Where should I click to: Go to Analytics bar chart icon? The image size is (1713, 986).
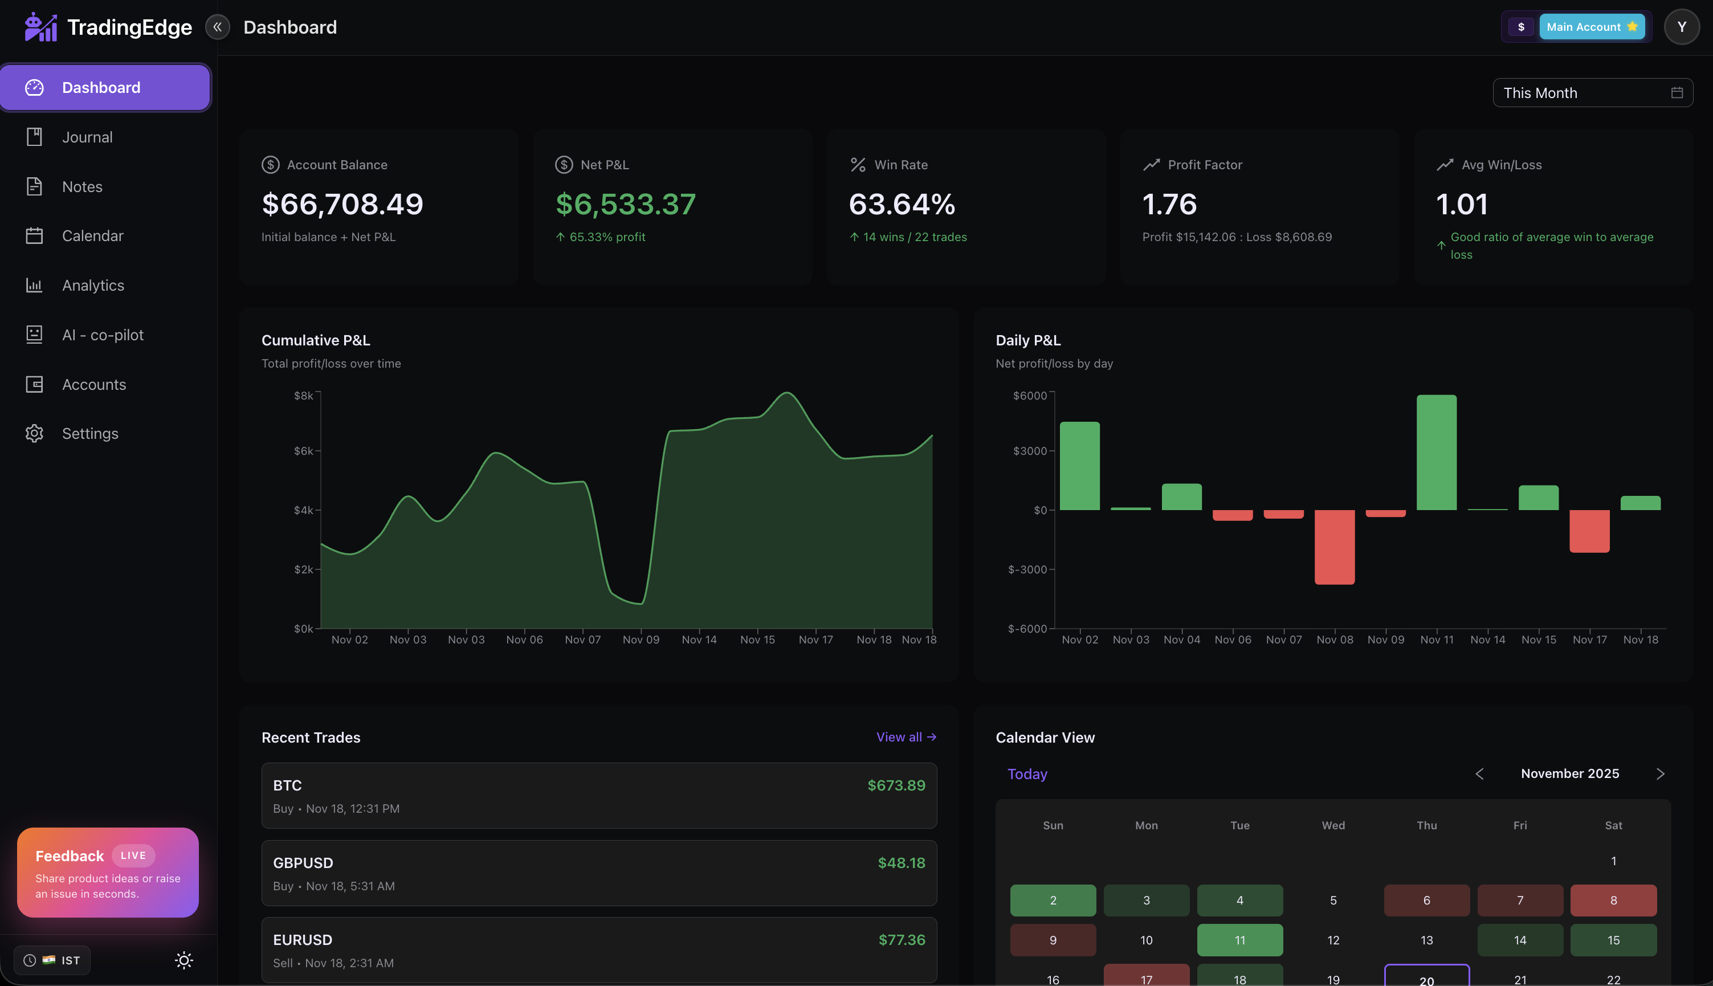pos(34,285)
